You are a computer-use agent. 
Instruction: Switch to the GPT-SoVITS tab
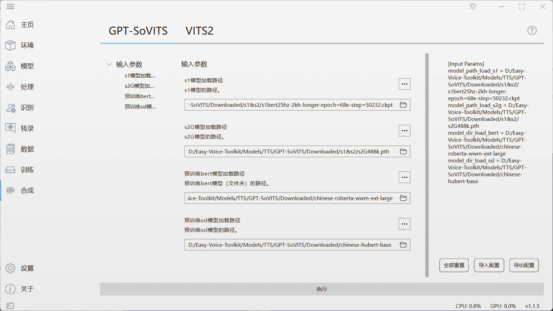coord(138,31)
